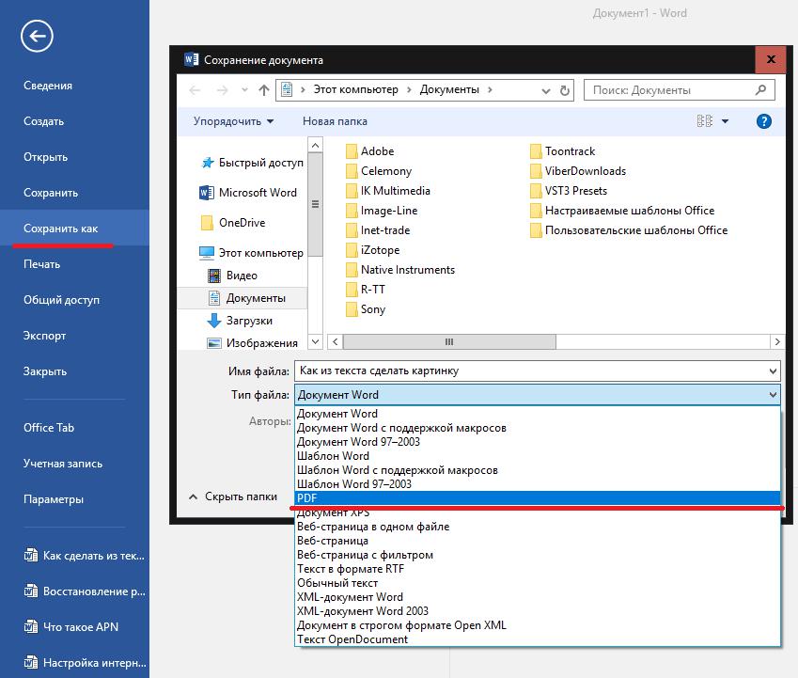Open the Celemony folder
This screenshot has width=798, height=678.
point(379,171)
